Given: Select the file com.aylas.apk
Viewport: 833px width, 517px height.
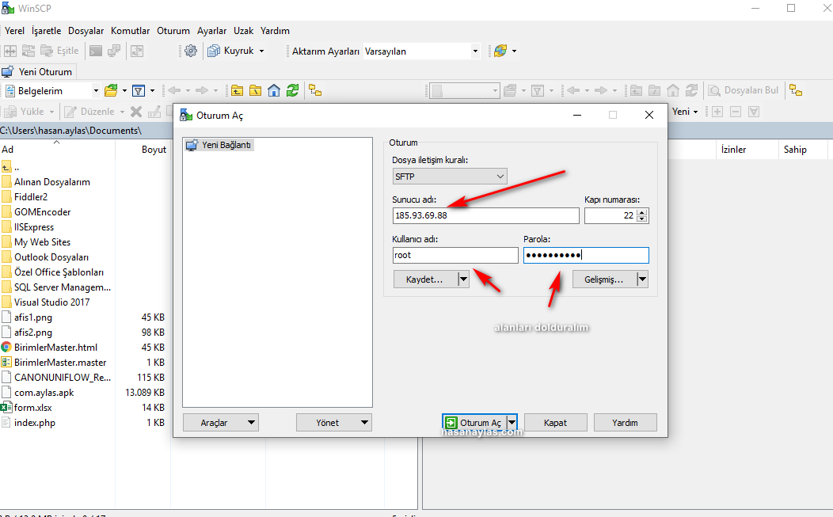Looking at the screenshot, I should point(44,393).
